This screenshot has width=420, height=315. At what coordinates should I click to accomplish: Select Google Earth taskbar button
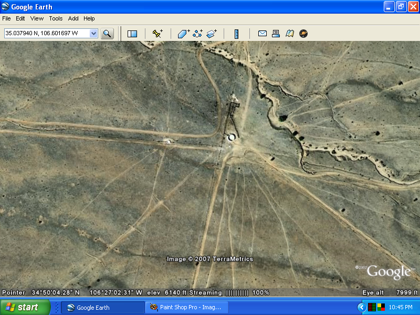[103, 308]
